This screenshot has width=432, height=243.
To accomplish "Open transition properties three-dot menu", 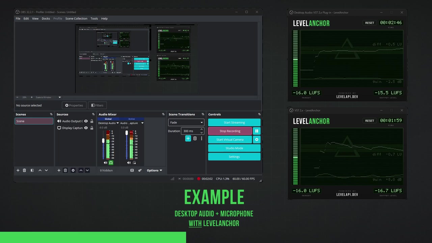I will pos(201,138).
